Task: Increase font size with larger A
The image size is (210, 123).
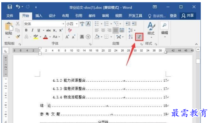Action: tap(67, 37)
